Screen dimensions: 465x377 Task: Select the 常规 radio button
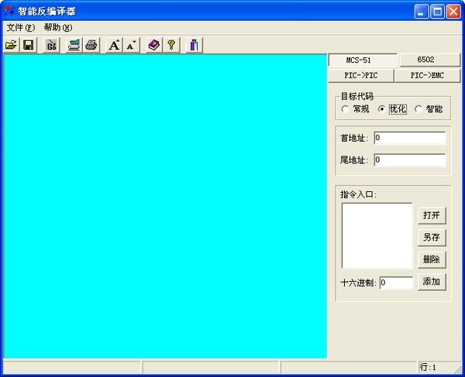coord(346,109)
